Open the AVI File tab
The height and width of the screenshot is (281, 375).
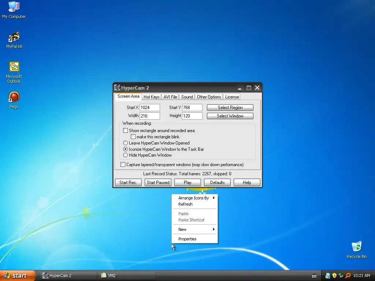[x=170, y=97]
